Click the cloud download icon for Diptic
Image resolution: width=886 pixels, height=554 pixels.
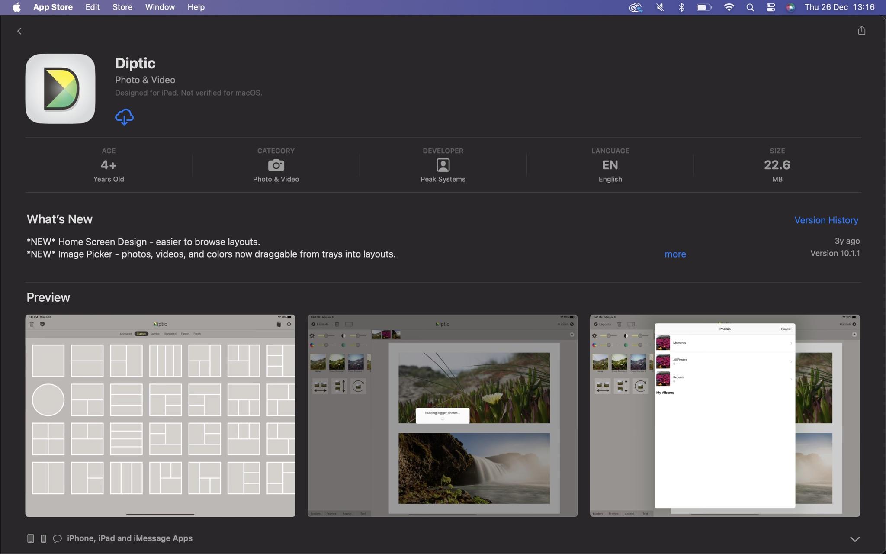(124, 117)
